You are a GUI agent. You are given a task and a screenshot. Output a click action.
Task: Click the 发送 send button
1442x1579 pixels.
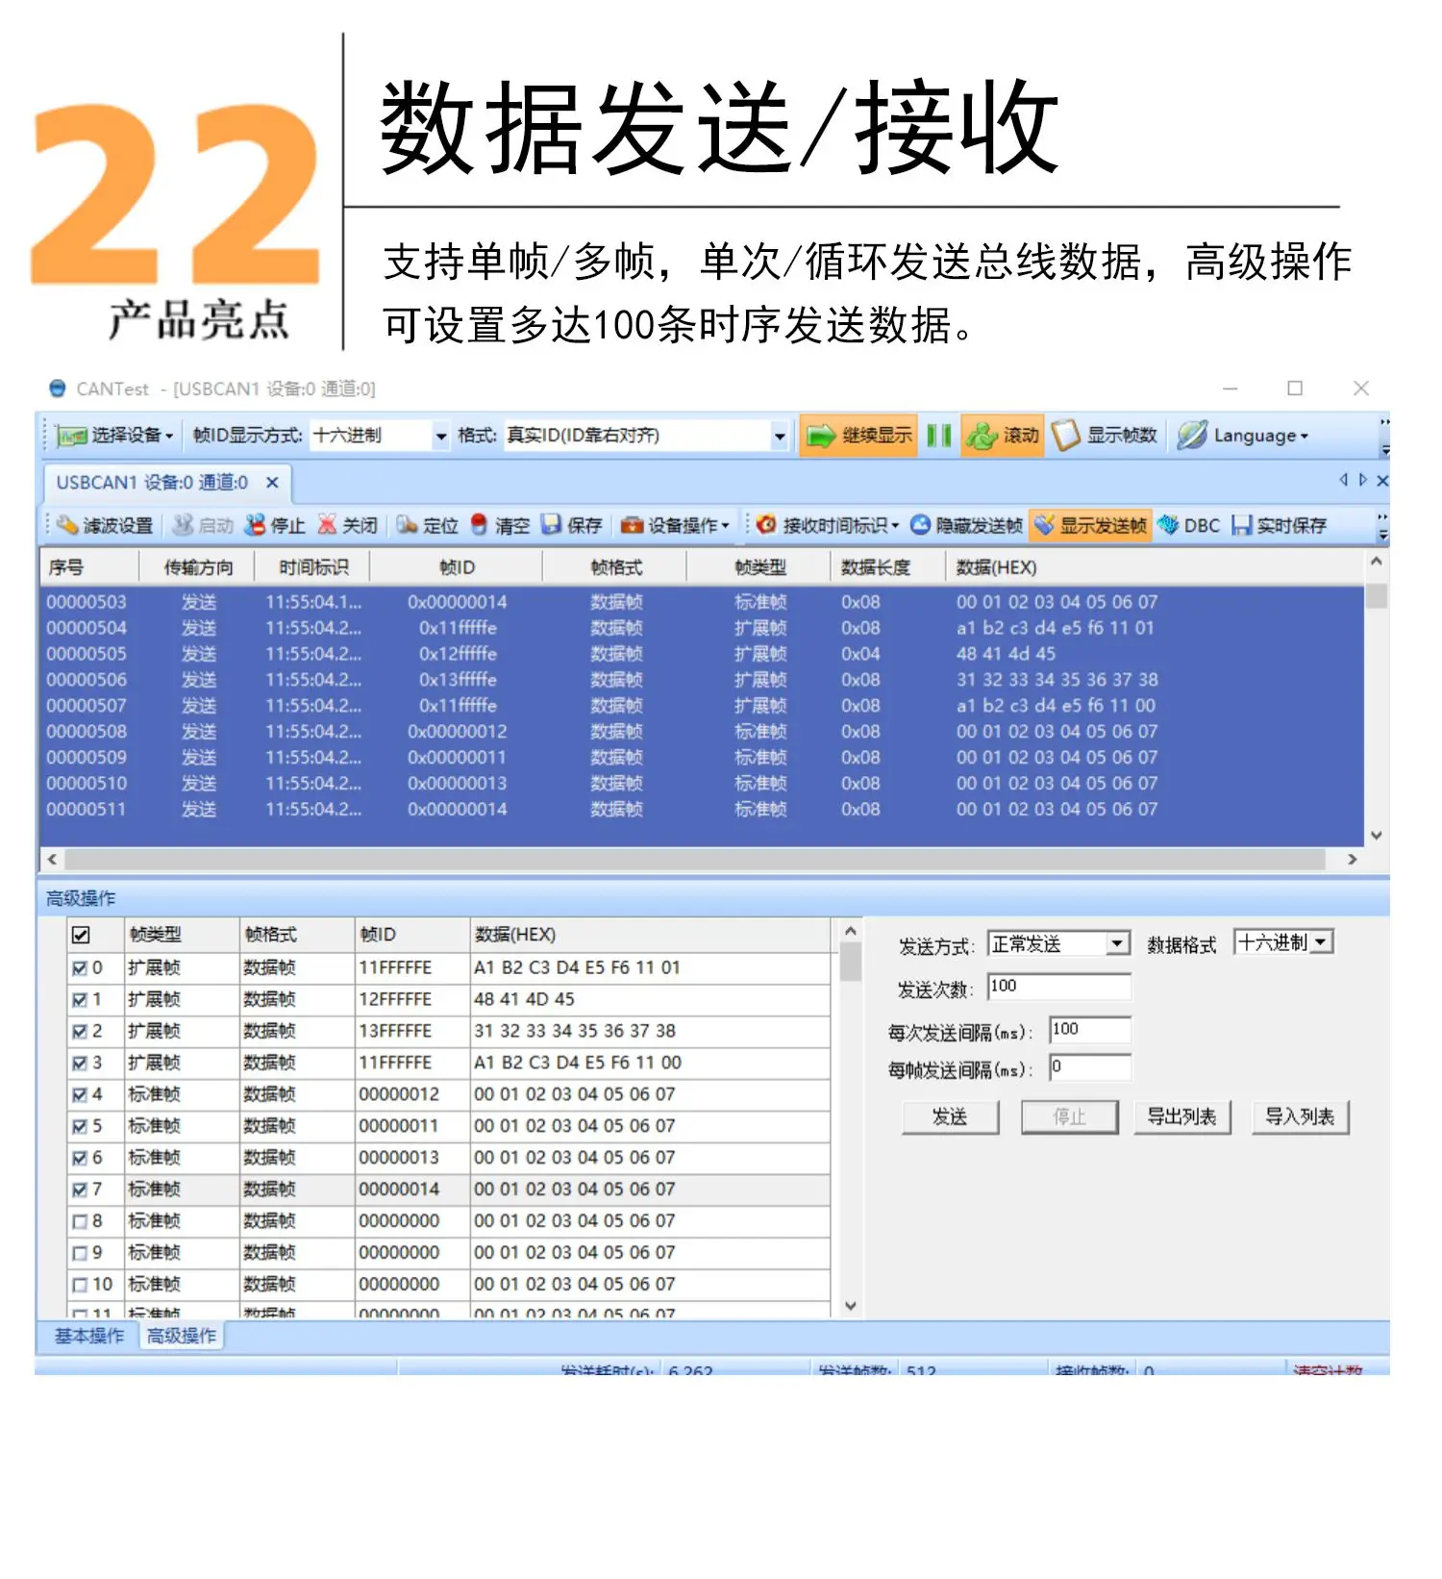pos(950,1117)
